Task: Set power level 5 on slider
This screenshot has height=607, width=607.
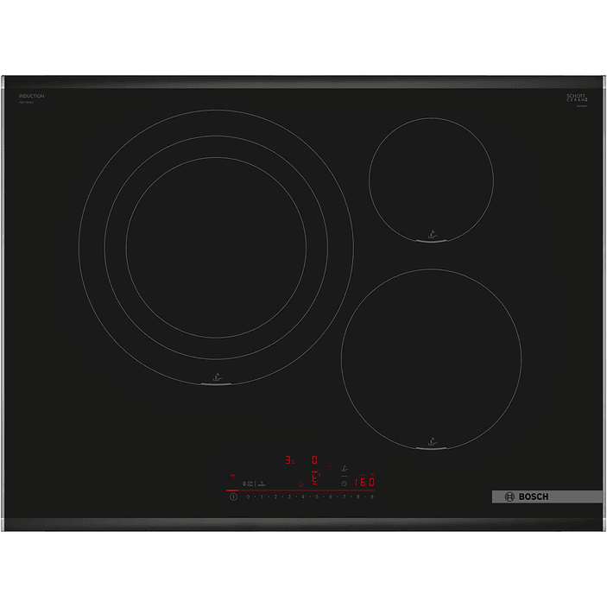Action: click(x=317, y=497)
